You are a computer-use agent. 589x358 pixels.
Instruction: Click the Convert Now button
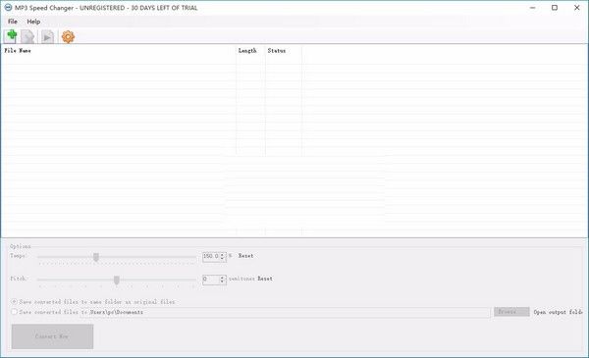coord(52,336)
